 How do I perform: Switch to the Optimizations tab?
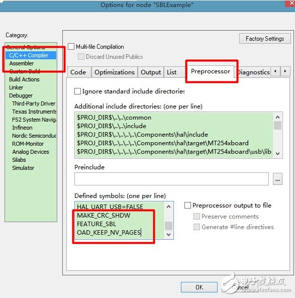pyautogui.click(x=115, y=72)
